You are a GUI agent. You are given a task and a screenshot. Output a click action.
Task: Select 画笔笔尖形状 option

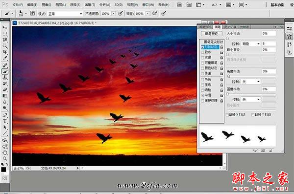[x=213, y=42]
